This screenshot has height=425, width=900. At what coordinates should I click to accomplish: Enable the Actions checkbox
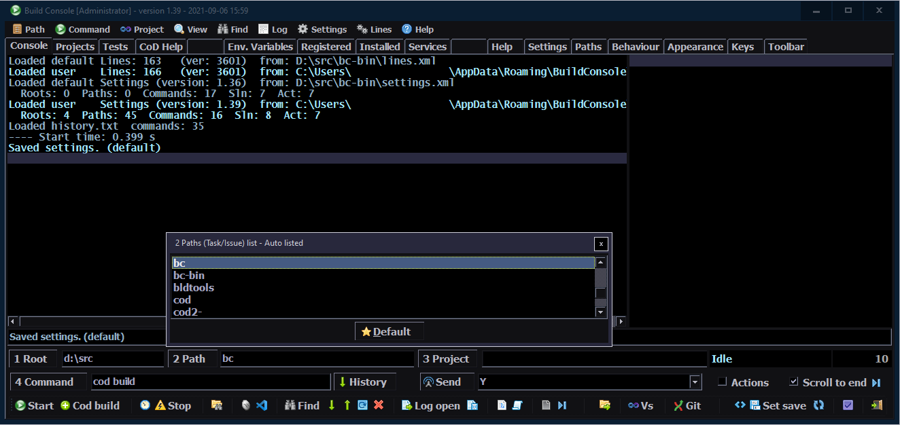coord(723,382)
